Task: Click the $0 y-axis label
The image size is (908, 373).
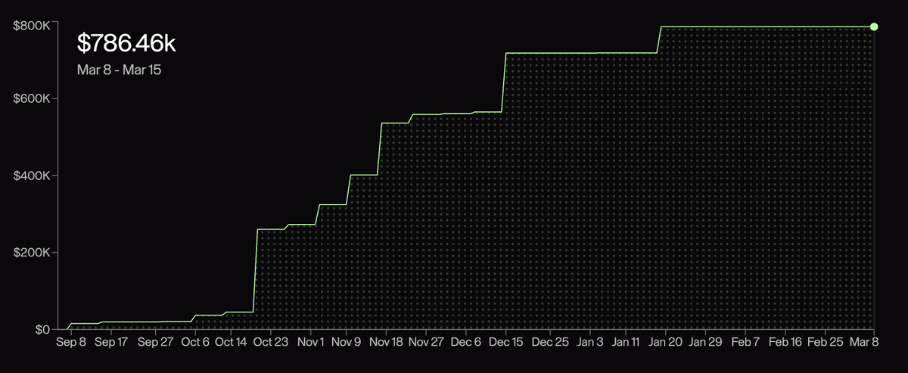Action: (42, 329)
